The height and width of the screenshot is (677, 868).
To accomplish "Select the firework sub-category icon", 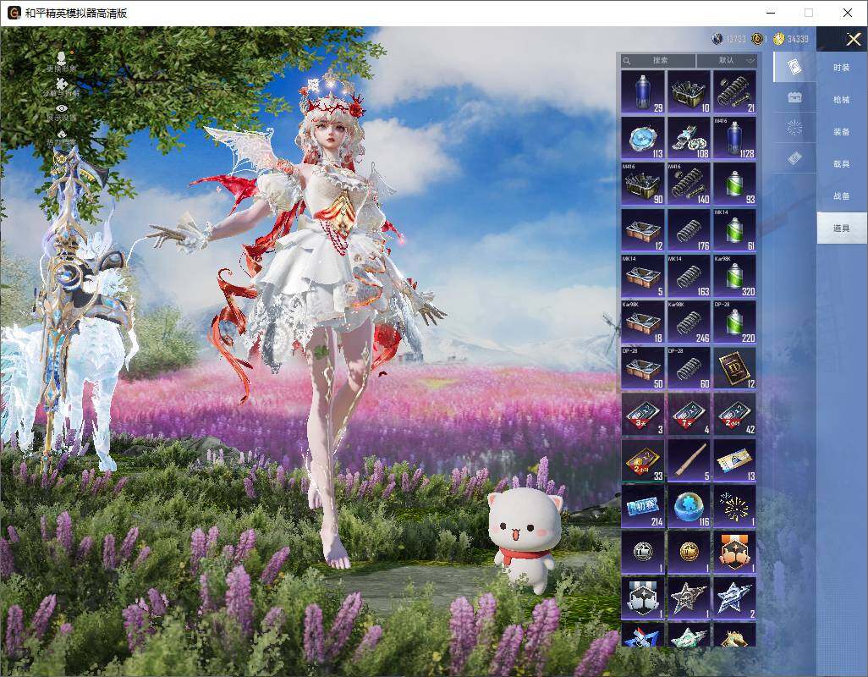I will pyautogui.click(x=794, y=128).
